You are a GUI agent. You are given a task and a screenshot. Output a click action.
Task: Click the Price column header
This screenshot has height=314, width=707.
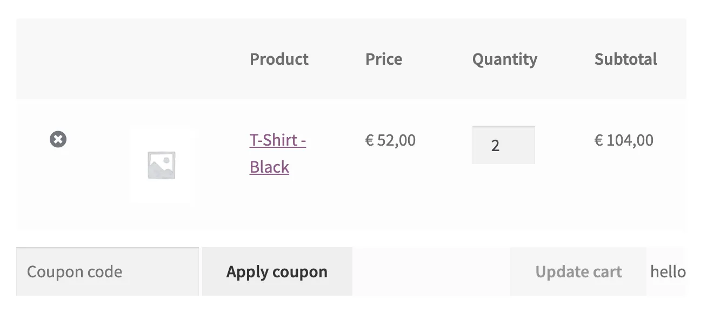pos(384,59)
